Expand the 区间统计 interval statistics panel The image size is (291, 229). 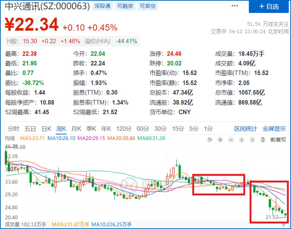click(246, 129)
